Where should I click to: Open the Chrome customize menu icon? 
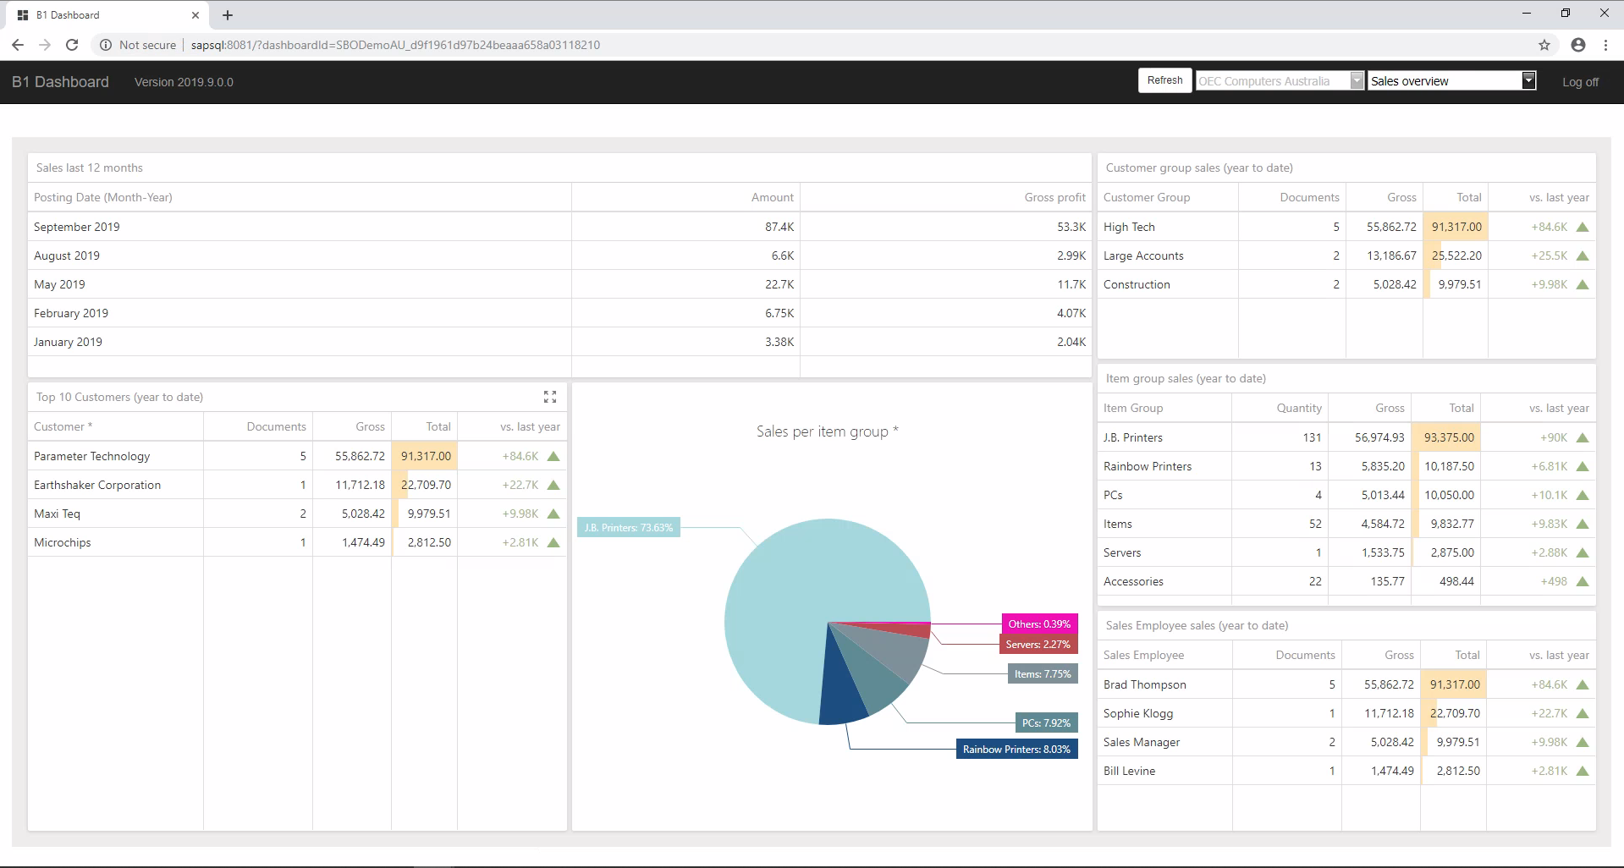(1605, 45)
